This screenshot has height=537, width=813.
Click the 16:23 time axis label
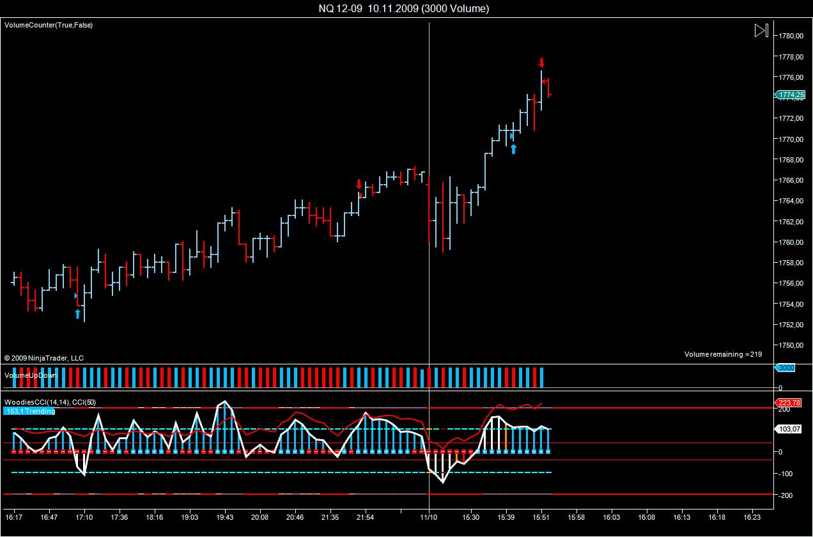(752, 517)
